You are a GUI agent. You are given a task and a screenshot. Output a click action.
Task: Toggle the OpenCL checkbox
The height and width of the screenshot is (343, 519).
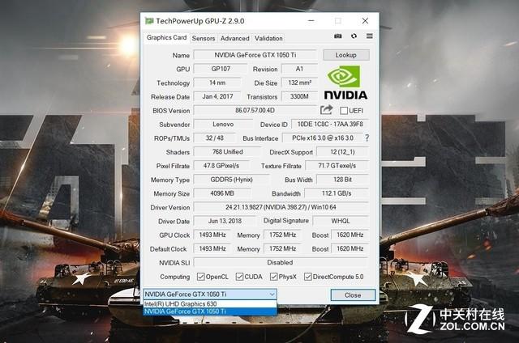point(200,277)
